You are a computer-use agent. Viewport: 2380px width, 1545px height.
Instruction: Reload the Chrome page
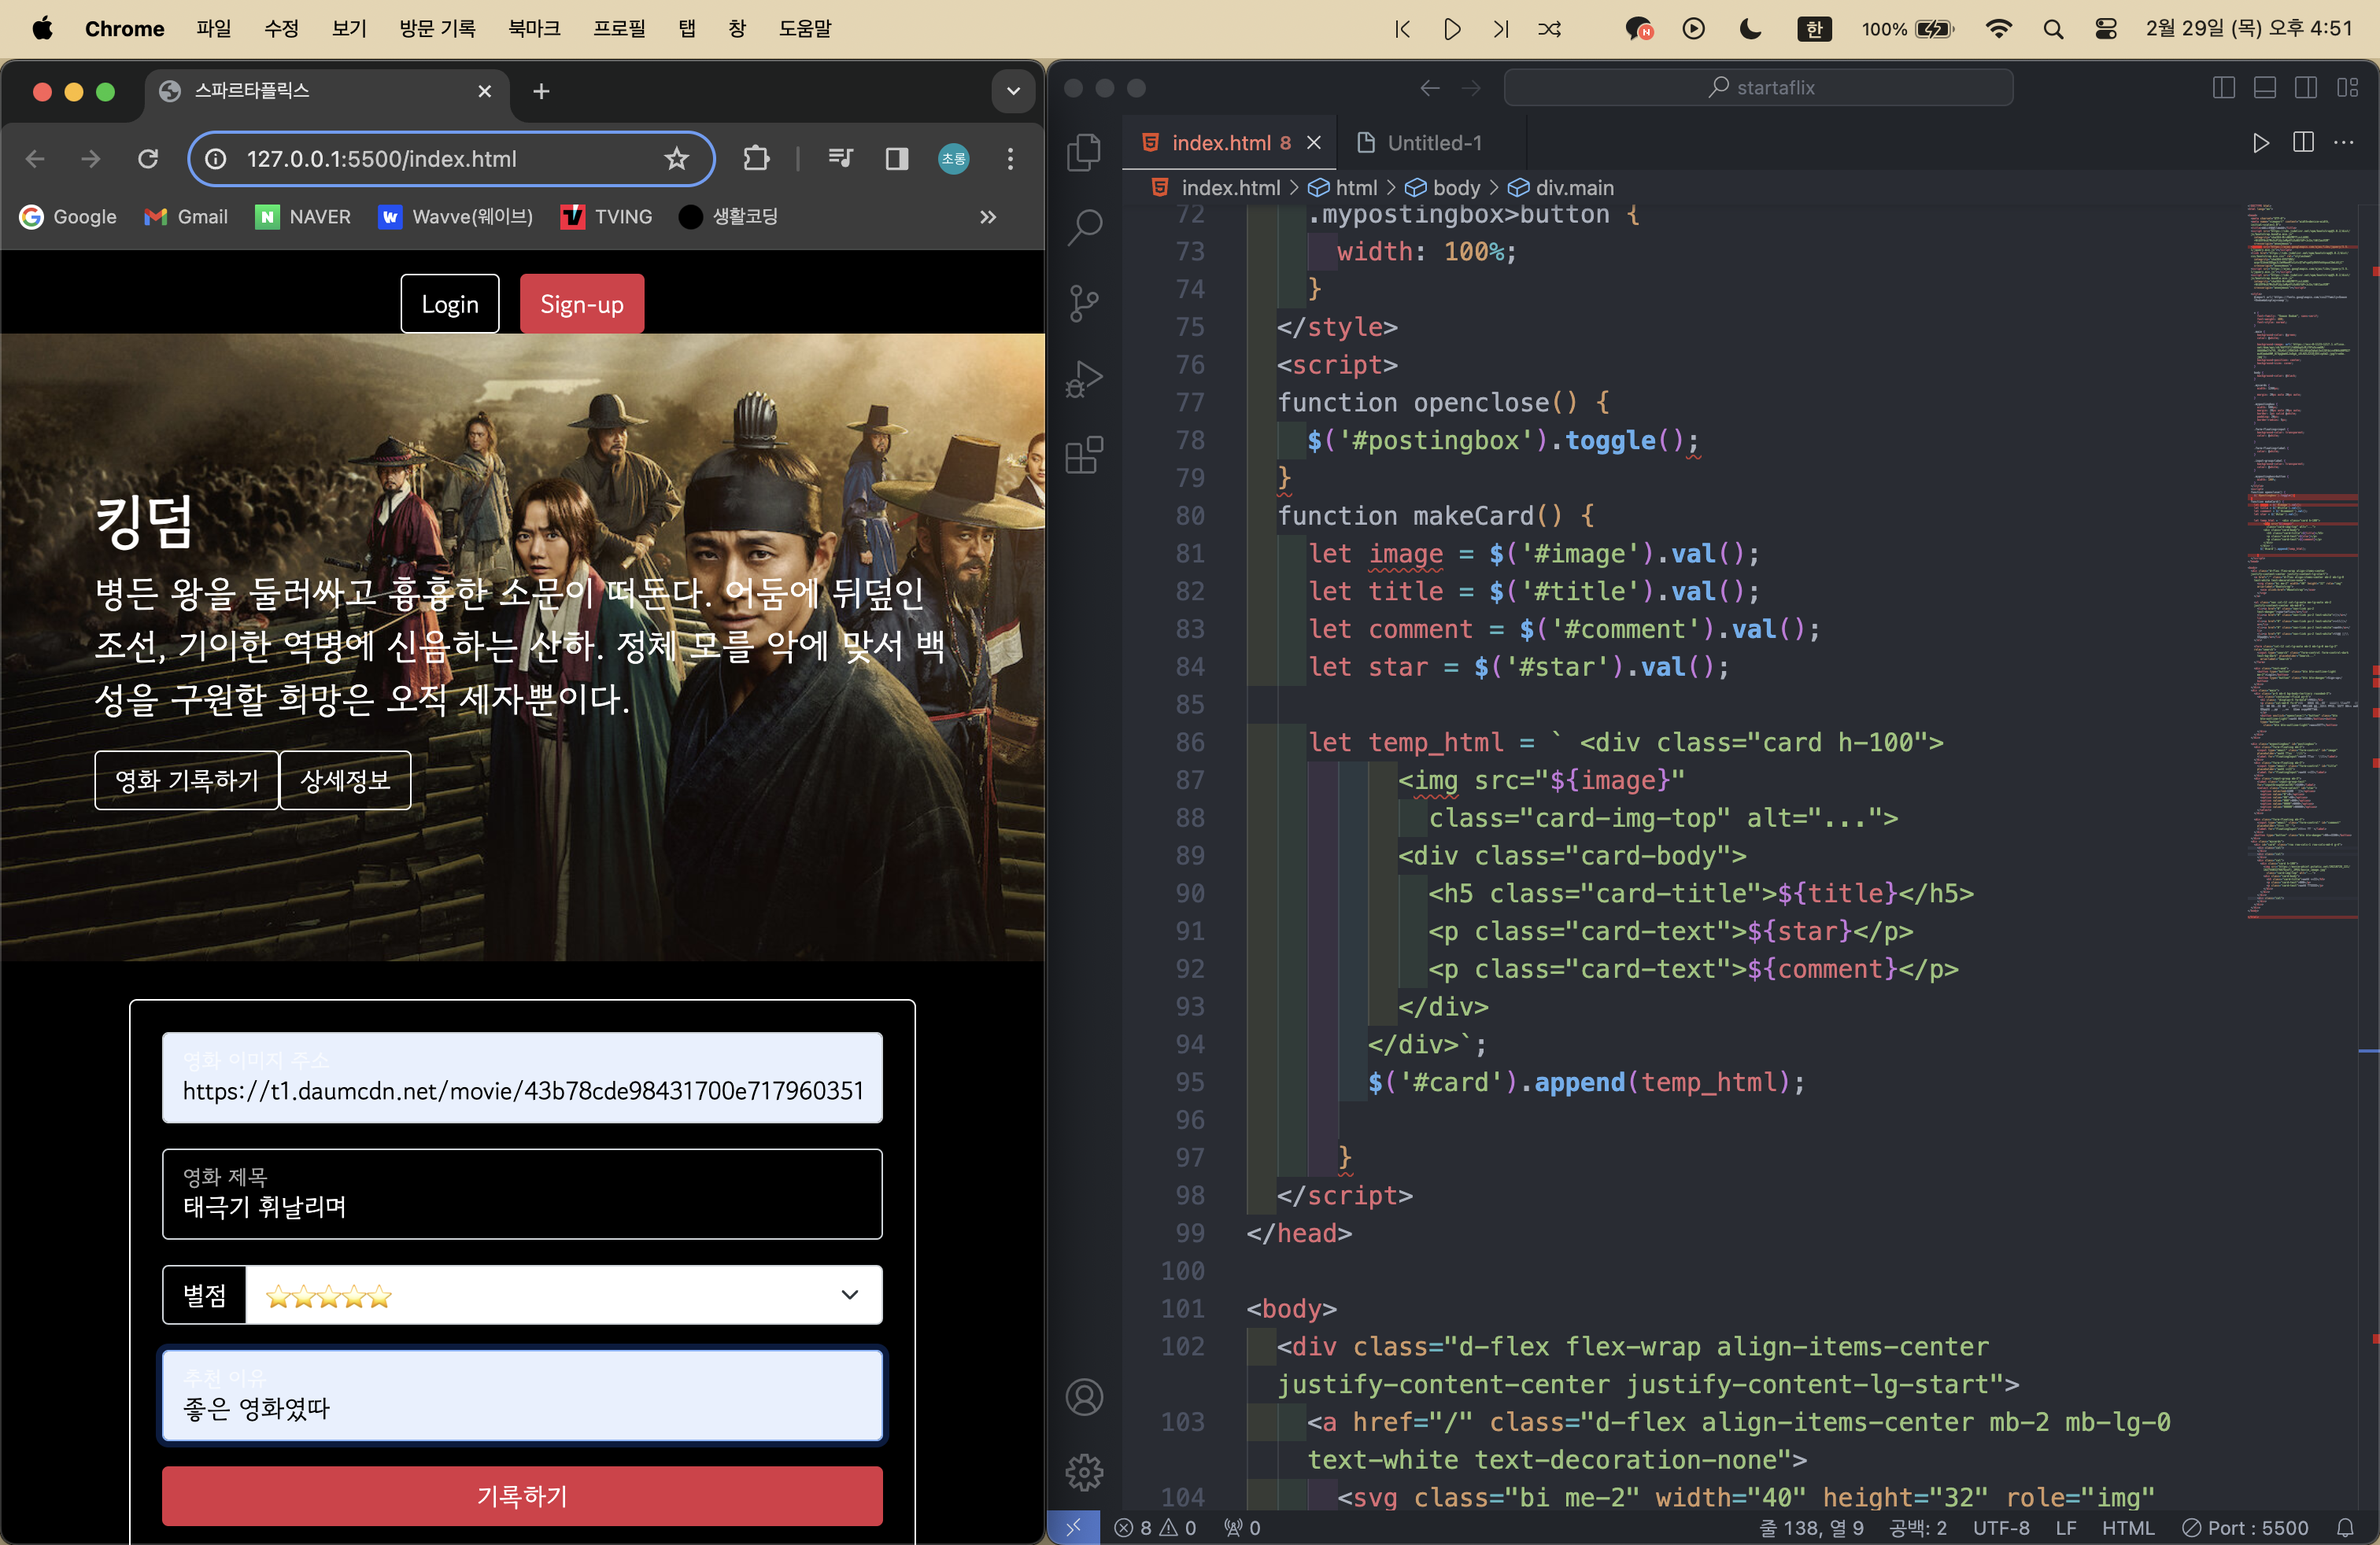click(x=148, y=159)
